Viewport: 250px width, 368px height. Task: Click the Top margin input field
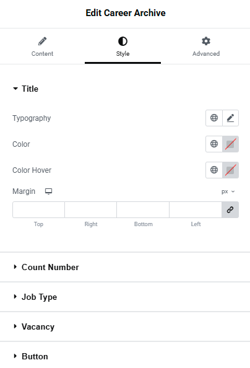pos(39,209)
